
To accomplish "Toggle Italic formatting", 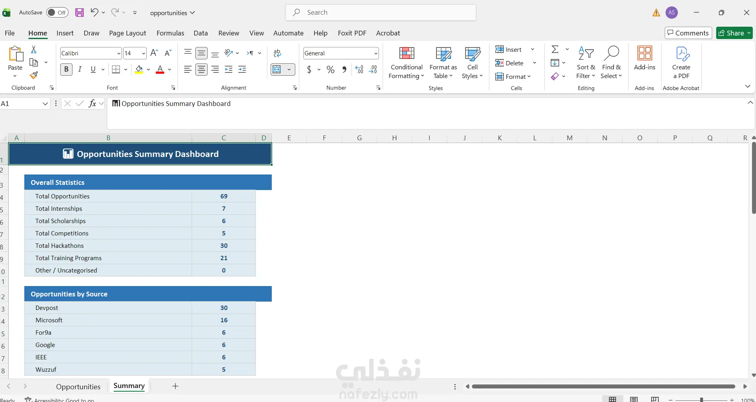I will coord(80,69).
